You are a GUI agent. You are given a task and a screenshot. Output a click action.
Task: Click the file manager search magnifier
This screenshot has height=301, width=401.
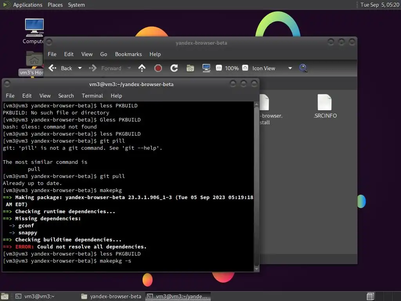(x=303, y=68)
